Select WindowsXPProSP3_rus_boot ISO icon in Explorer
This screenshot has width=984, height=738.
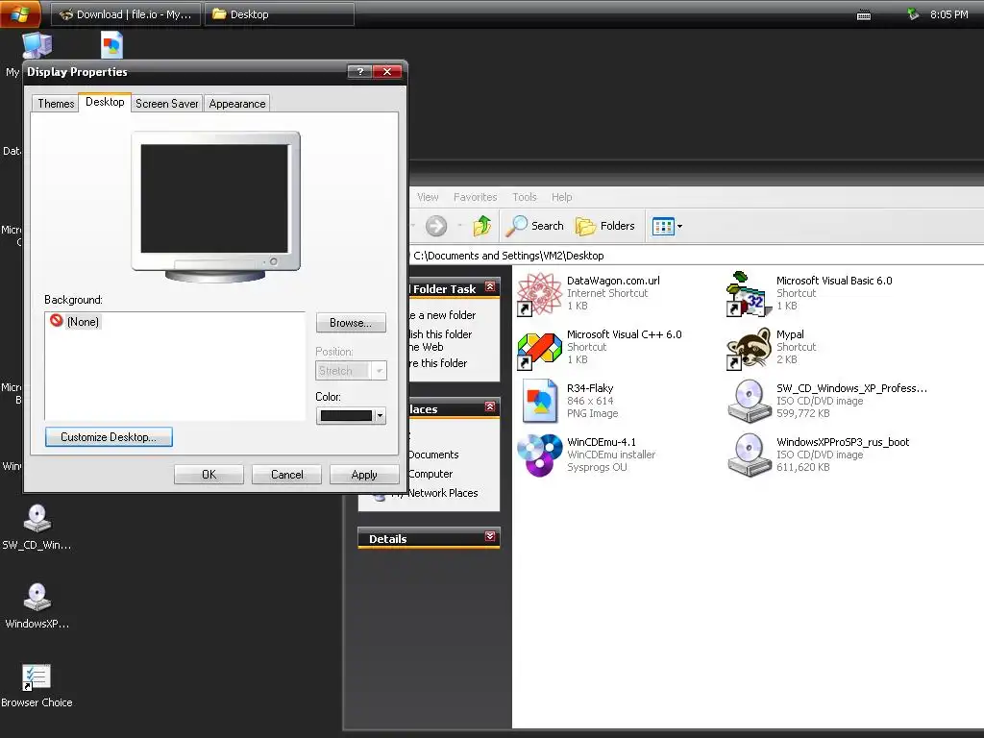[749, 455]
